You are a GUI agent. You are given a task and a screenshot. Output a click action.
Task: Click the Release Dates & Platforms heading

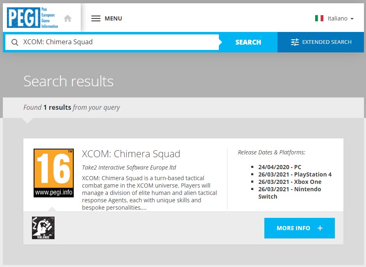271,152
